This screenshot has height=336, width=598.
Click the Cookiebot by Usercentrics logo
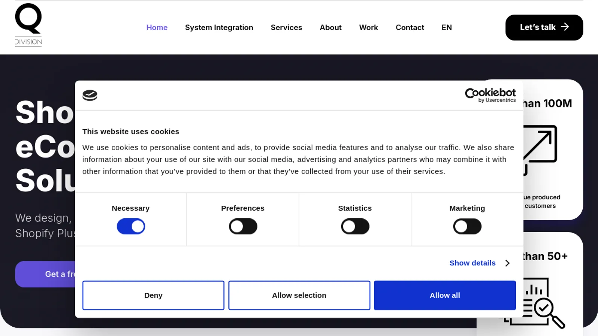coord(490,95)
